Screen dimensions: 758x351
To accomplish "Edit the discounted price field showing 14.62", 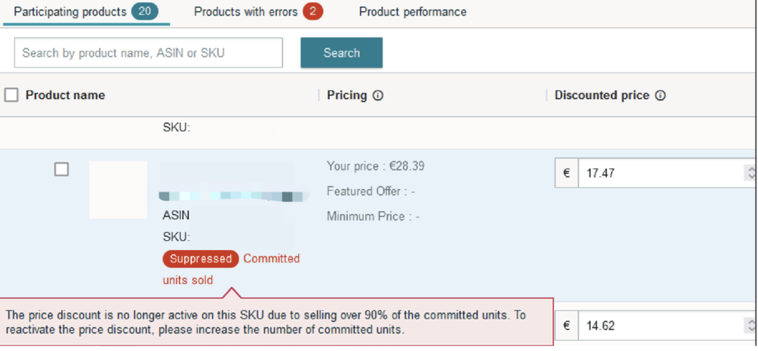I will (x=660, y=326).
